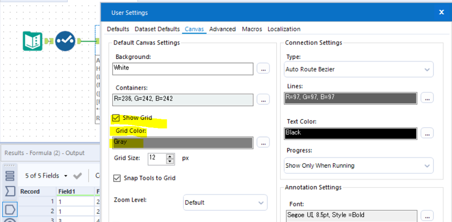Switch to the Dataset Defaults tab
The image size is (452, 222).
click(x=157, y=29)
